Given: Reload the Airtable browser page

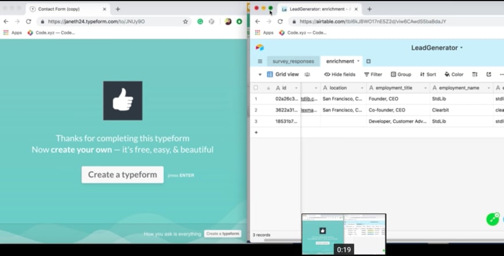Looking at the screenshot, I should click(280, 22).
